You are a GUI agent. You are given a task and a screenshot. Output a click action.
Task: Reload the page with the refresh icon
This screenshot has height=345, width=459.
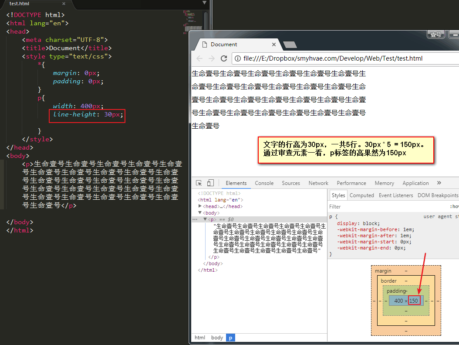(223, 58)
